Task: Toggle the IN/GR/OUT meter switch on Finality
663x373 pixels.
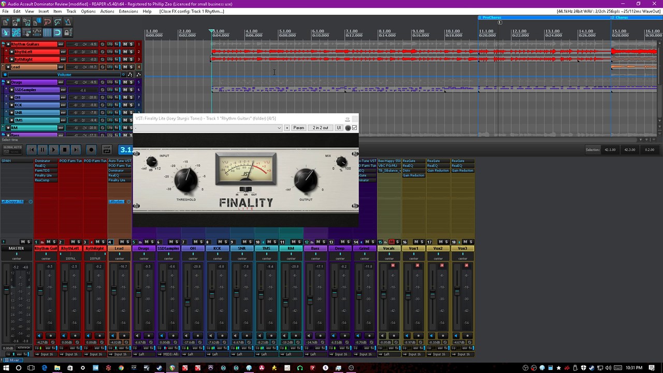Action: pos(246,190)
